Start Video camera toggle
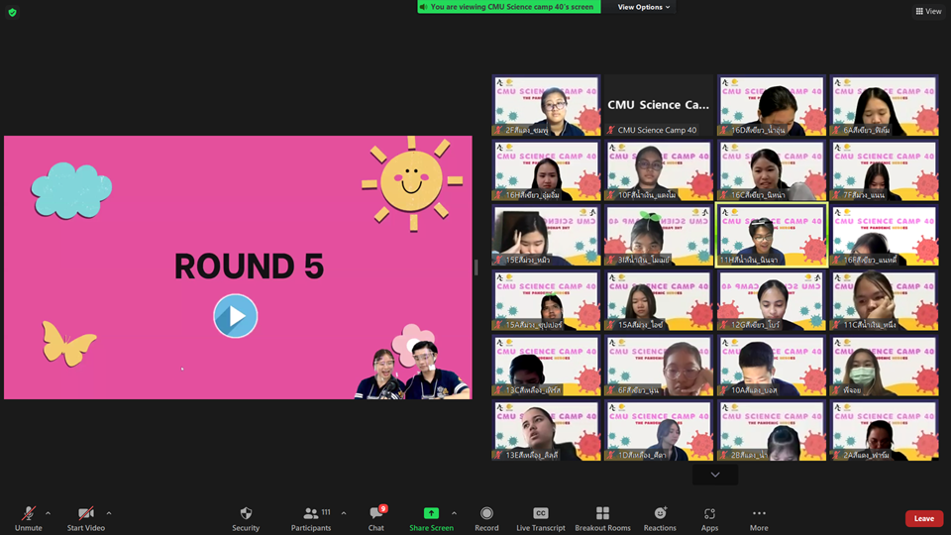This screenshot has height=535, width=951. coord(86,513)
